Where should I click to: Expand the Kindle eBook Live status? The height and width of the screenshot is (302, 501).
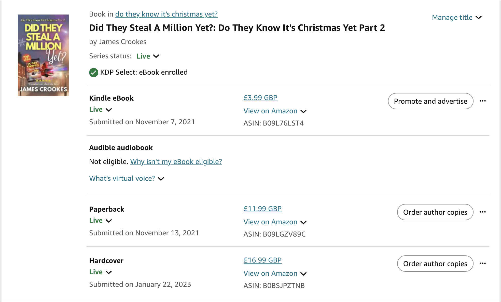tap(101, 110)
